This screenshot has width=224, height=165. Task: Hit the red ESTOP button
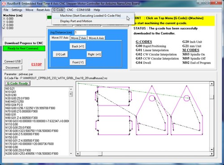pos(37,64)
